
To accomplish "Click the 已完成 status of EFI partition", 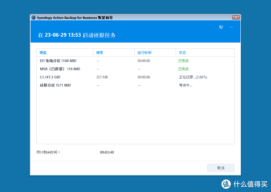I will (184, 61).
